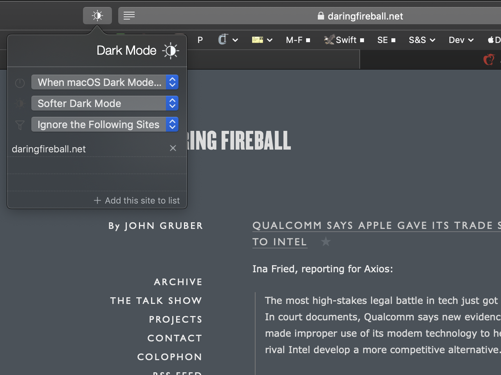Expand the S&S bookmarks folder

[x=422, y=40]
